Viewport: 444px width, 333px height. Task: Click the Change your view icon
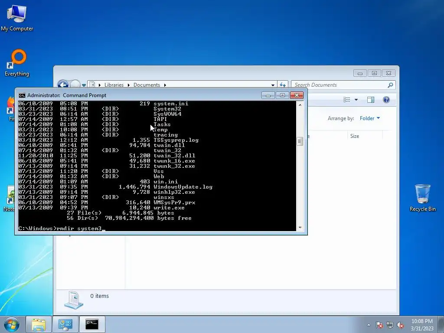click(347, 100)
